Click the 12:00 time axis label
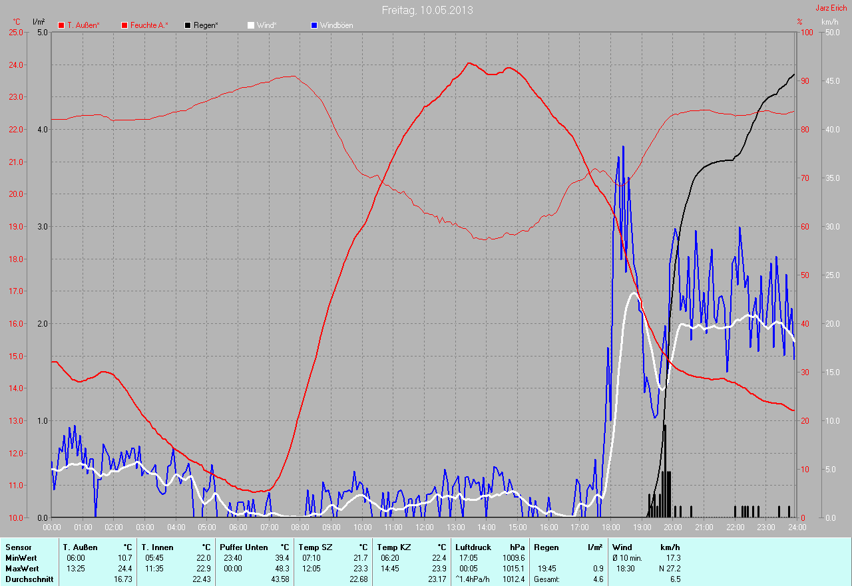Image resolution: width=852 pixels, height=586 pixels. click(x=424, y=527)
